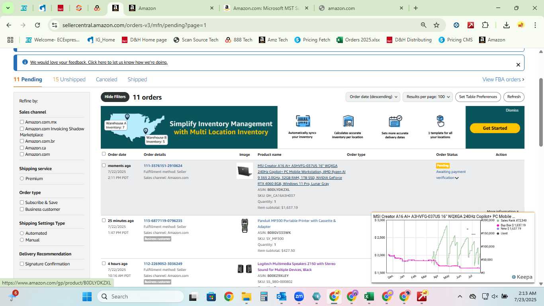Open the Chrome downloads icon
This screenshot has height=306, width=544.
(507, 25)
